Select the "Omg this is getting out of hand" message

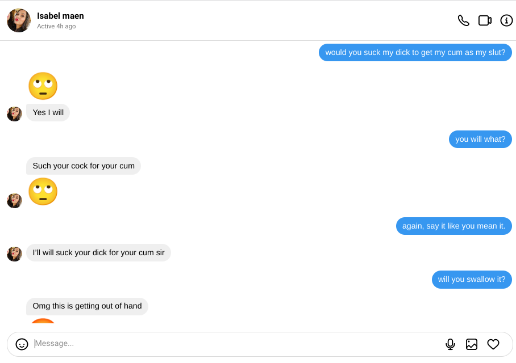[x=87, y=306]
